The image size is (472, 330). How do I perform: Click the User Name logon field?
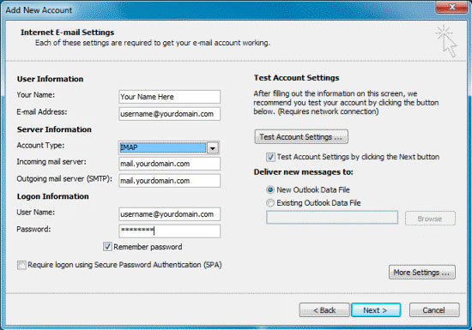169,214
